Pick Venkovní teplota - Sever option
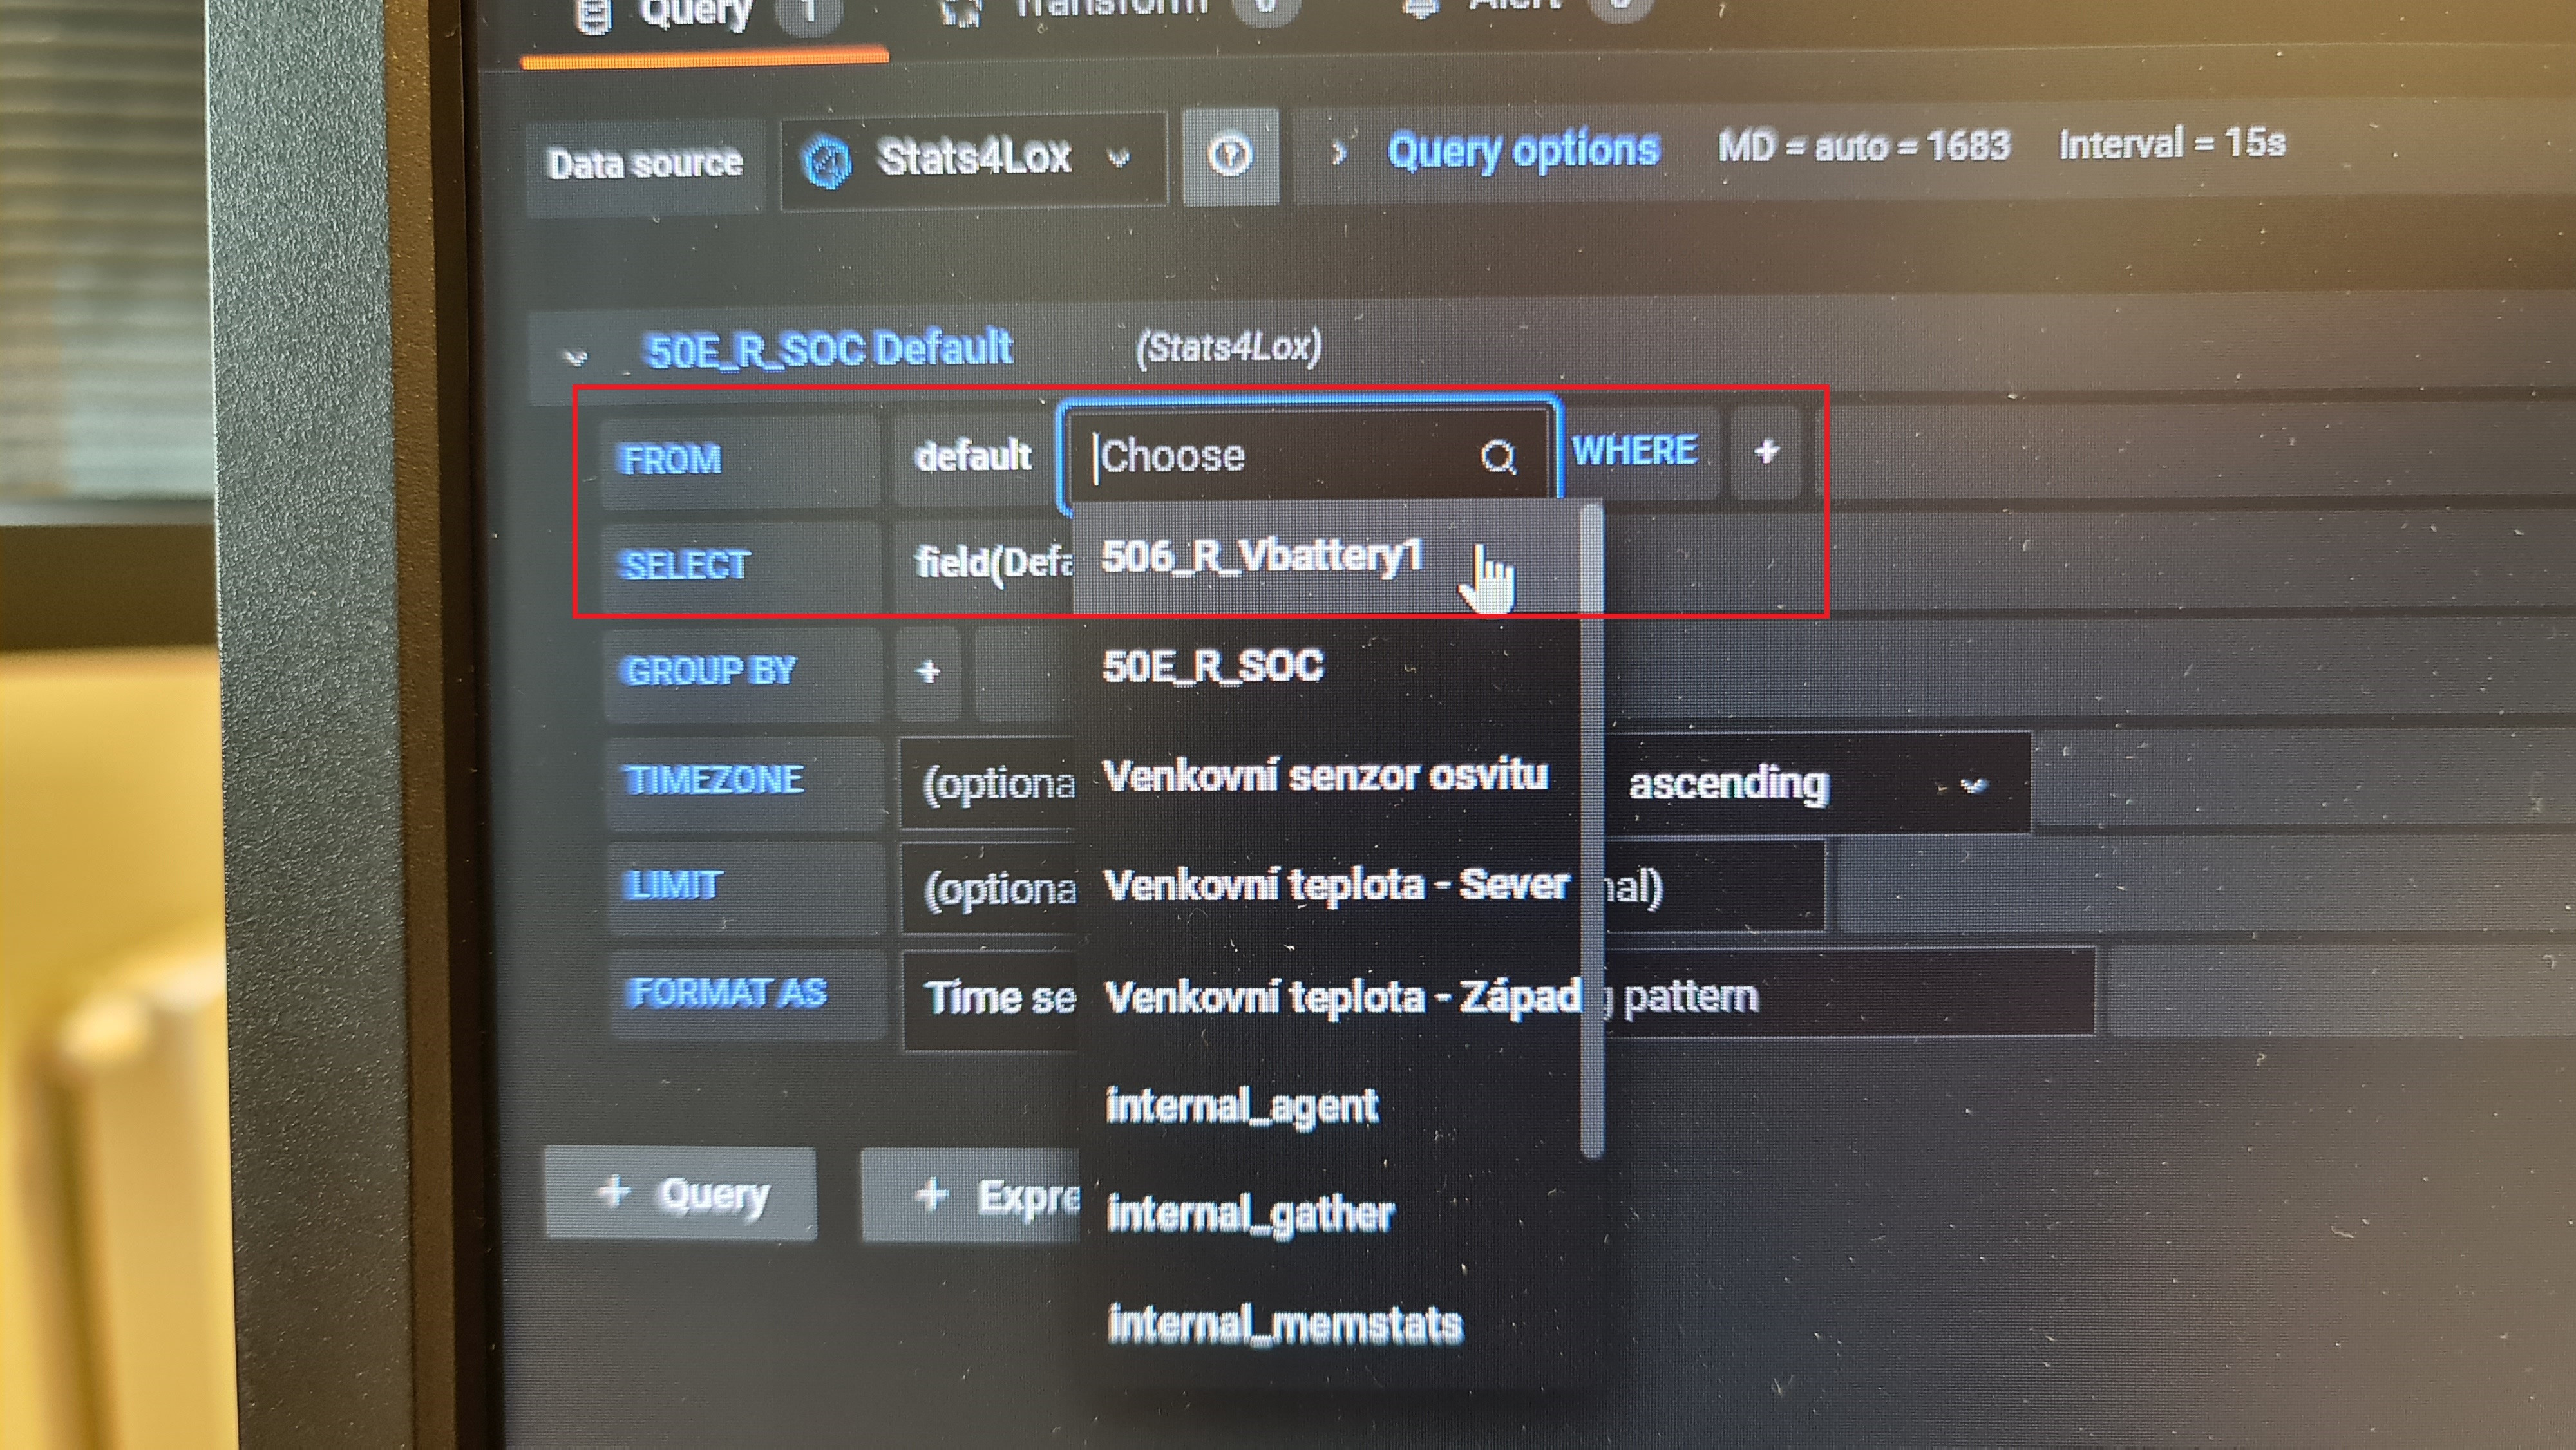Screen dimensions: 2576x1450 [1334, 885]
